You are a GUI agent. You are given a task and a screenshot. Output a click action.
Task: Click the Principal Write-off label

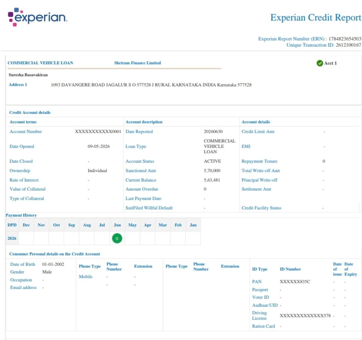259,180
